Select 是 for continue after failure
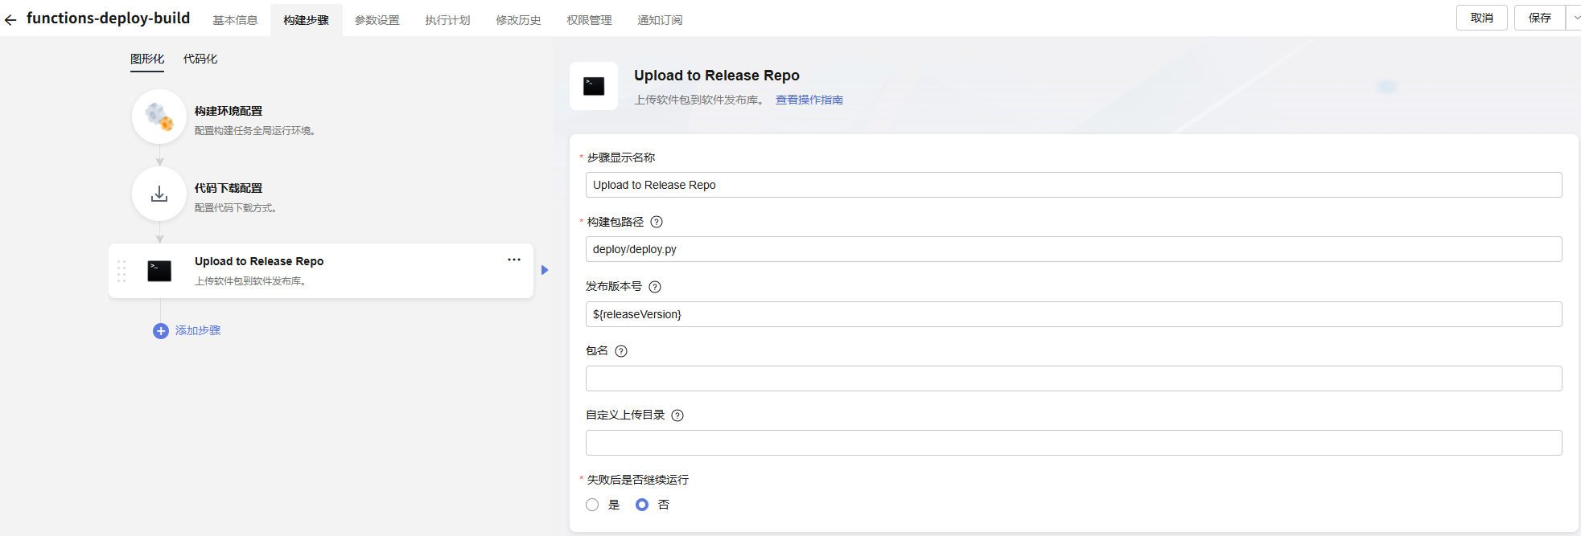This screenshot has width=1581, height=536. pos(592,505)
